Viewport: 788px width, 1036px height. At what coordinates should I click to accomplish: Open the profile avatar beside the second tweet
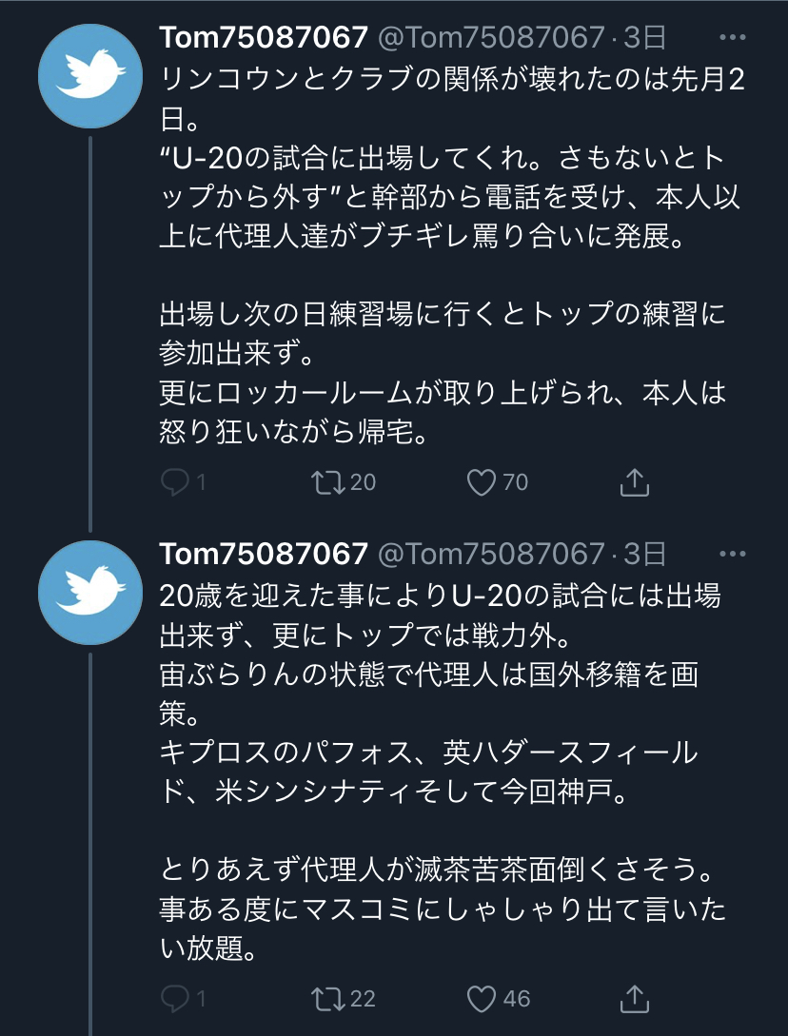point(89,592)
